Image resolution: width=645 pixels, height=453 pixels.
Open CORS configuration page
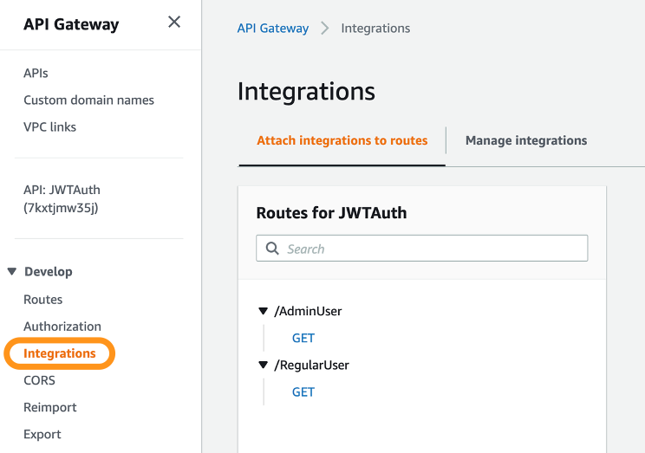39,380
